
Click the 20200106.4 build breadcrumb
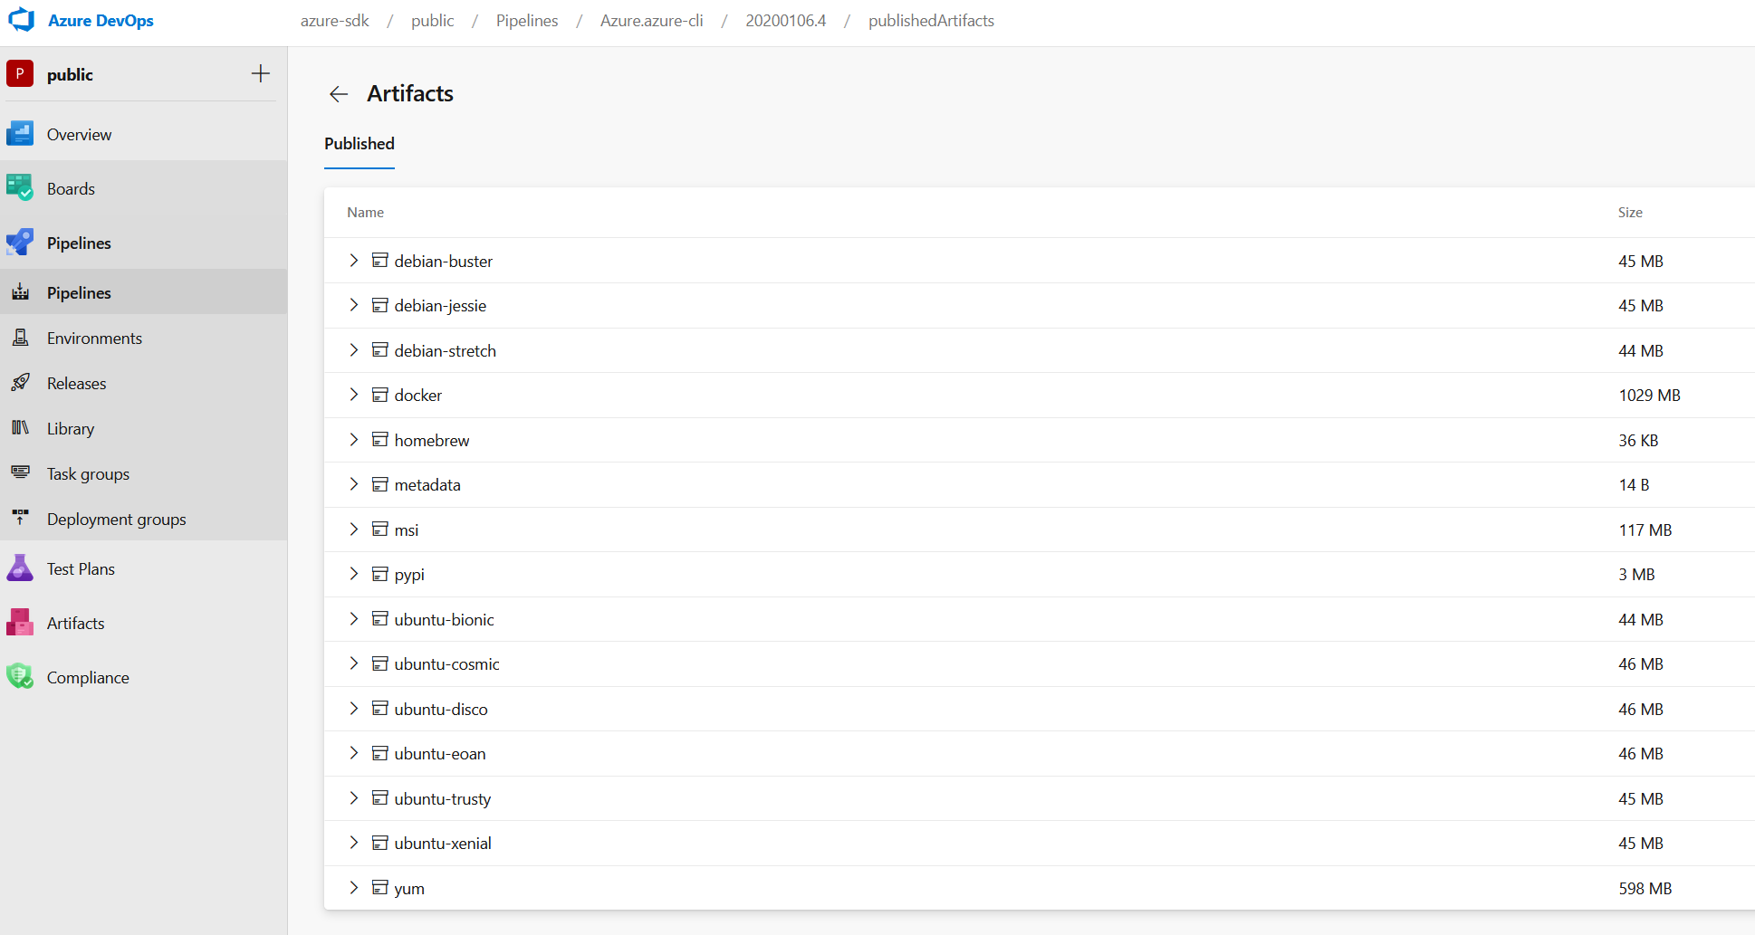point(785,21)
